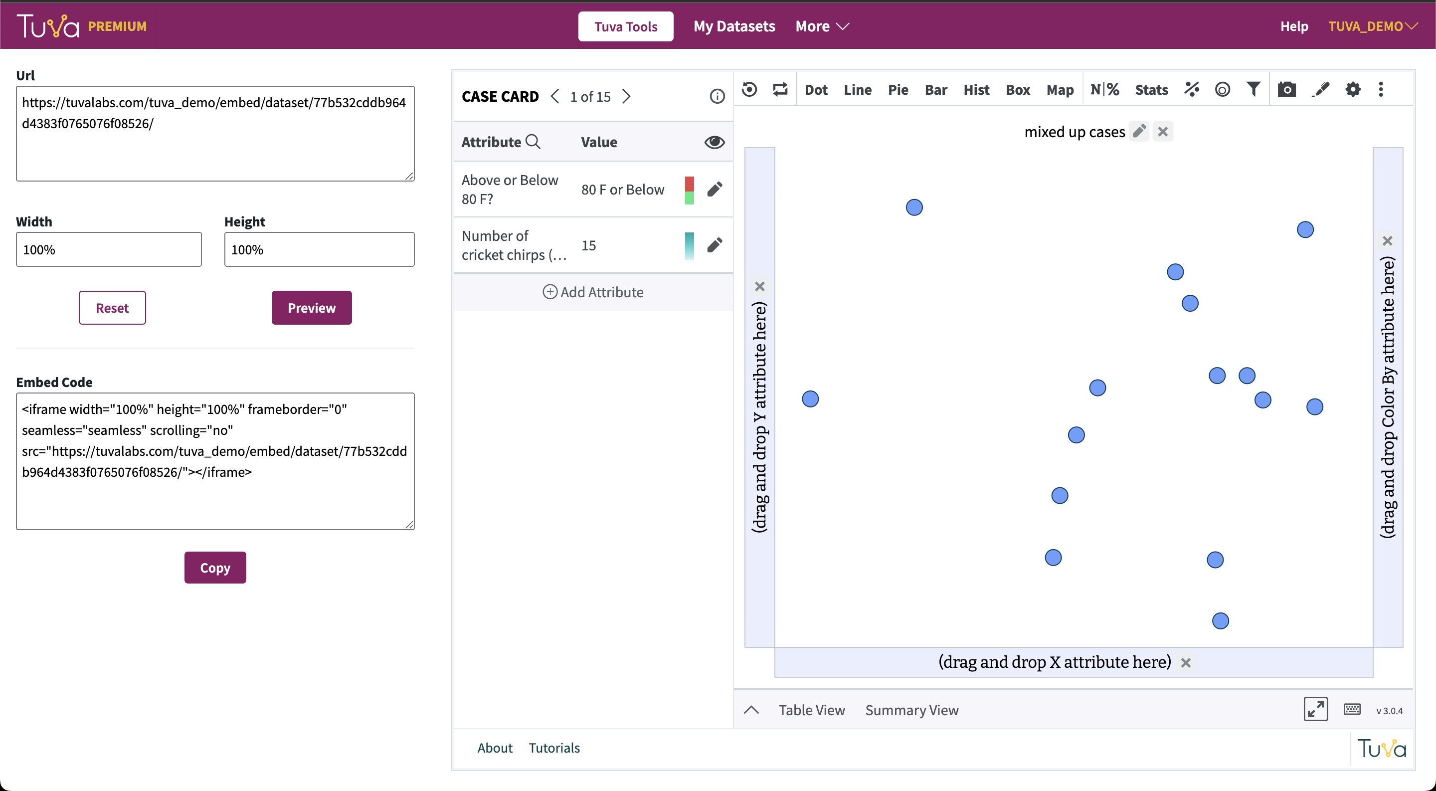Click the swap axes icon
The height and width of the screenshot is (791, 1436).
click(x=780, y=89)
